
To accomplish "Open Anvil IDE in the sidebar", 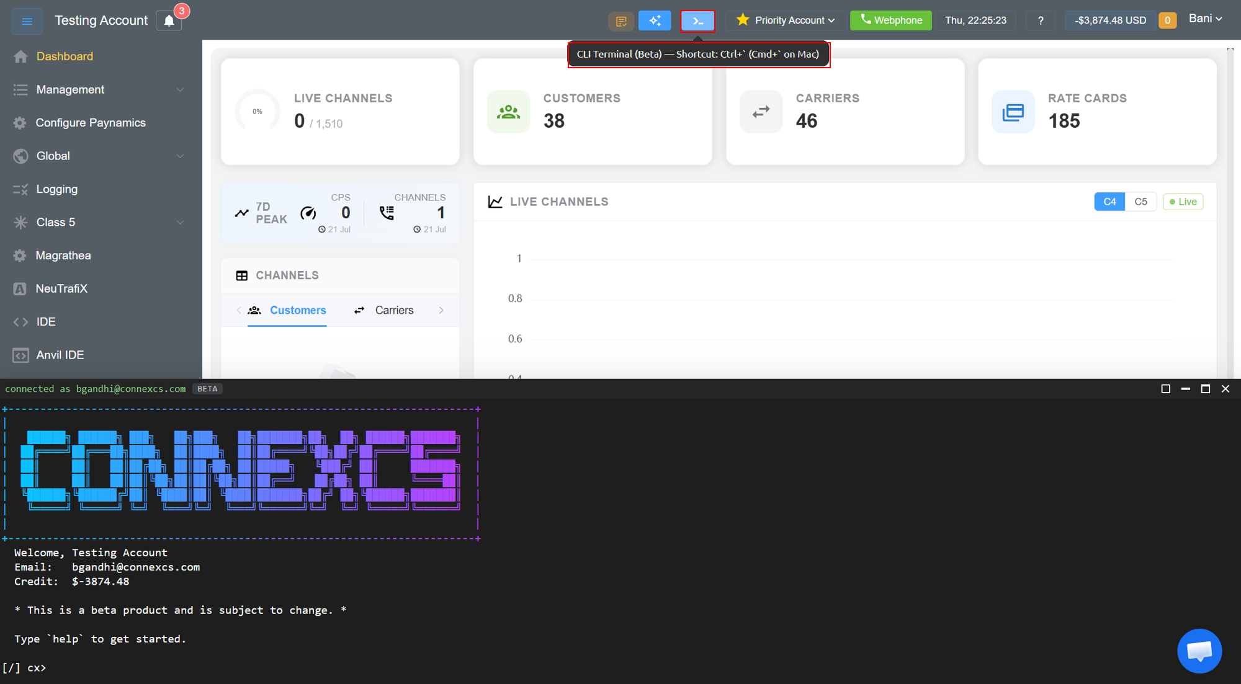I will tap(60, 355).
